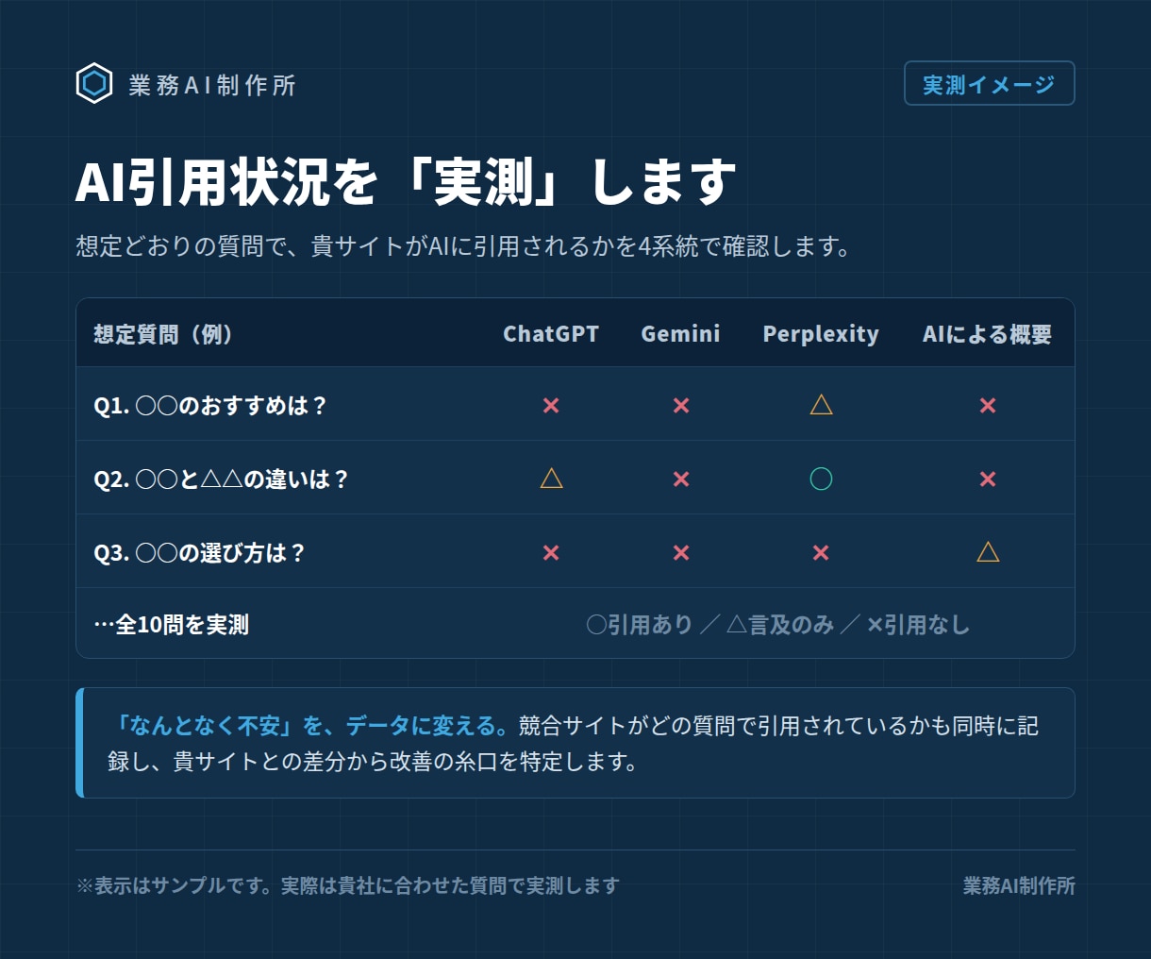Image resolution: width=1151 pixels, height=959 pixels.
Task: Click the × mark for Q2 under Gemini
Action: (x=681, y=479)
